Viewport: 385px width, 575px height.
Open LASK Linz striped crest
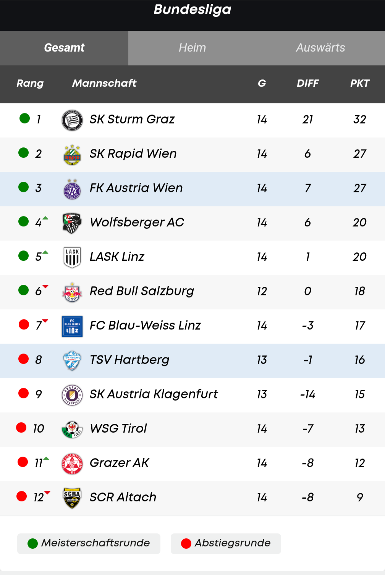pyautogui.click(x=72, y=258)
